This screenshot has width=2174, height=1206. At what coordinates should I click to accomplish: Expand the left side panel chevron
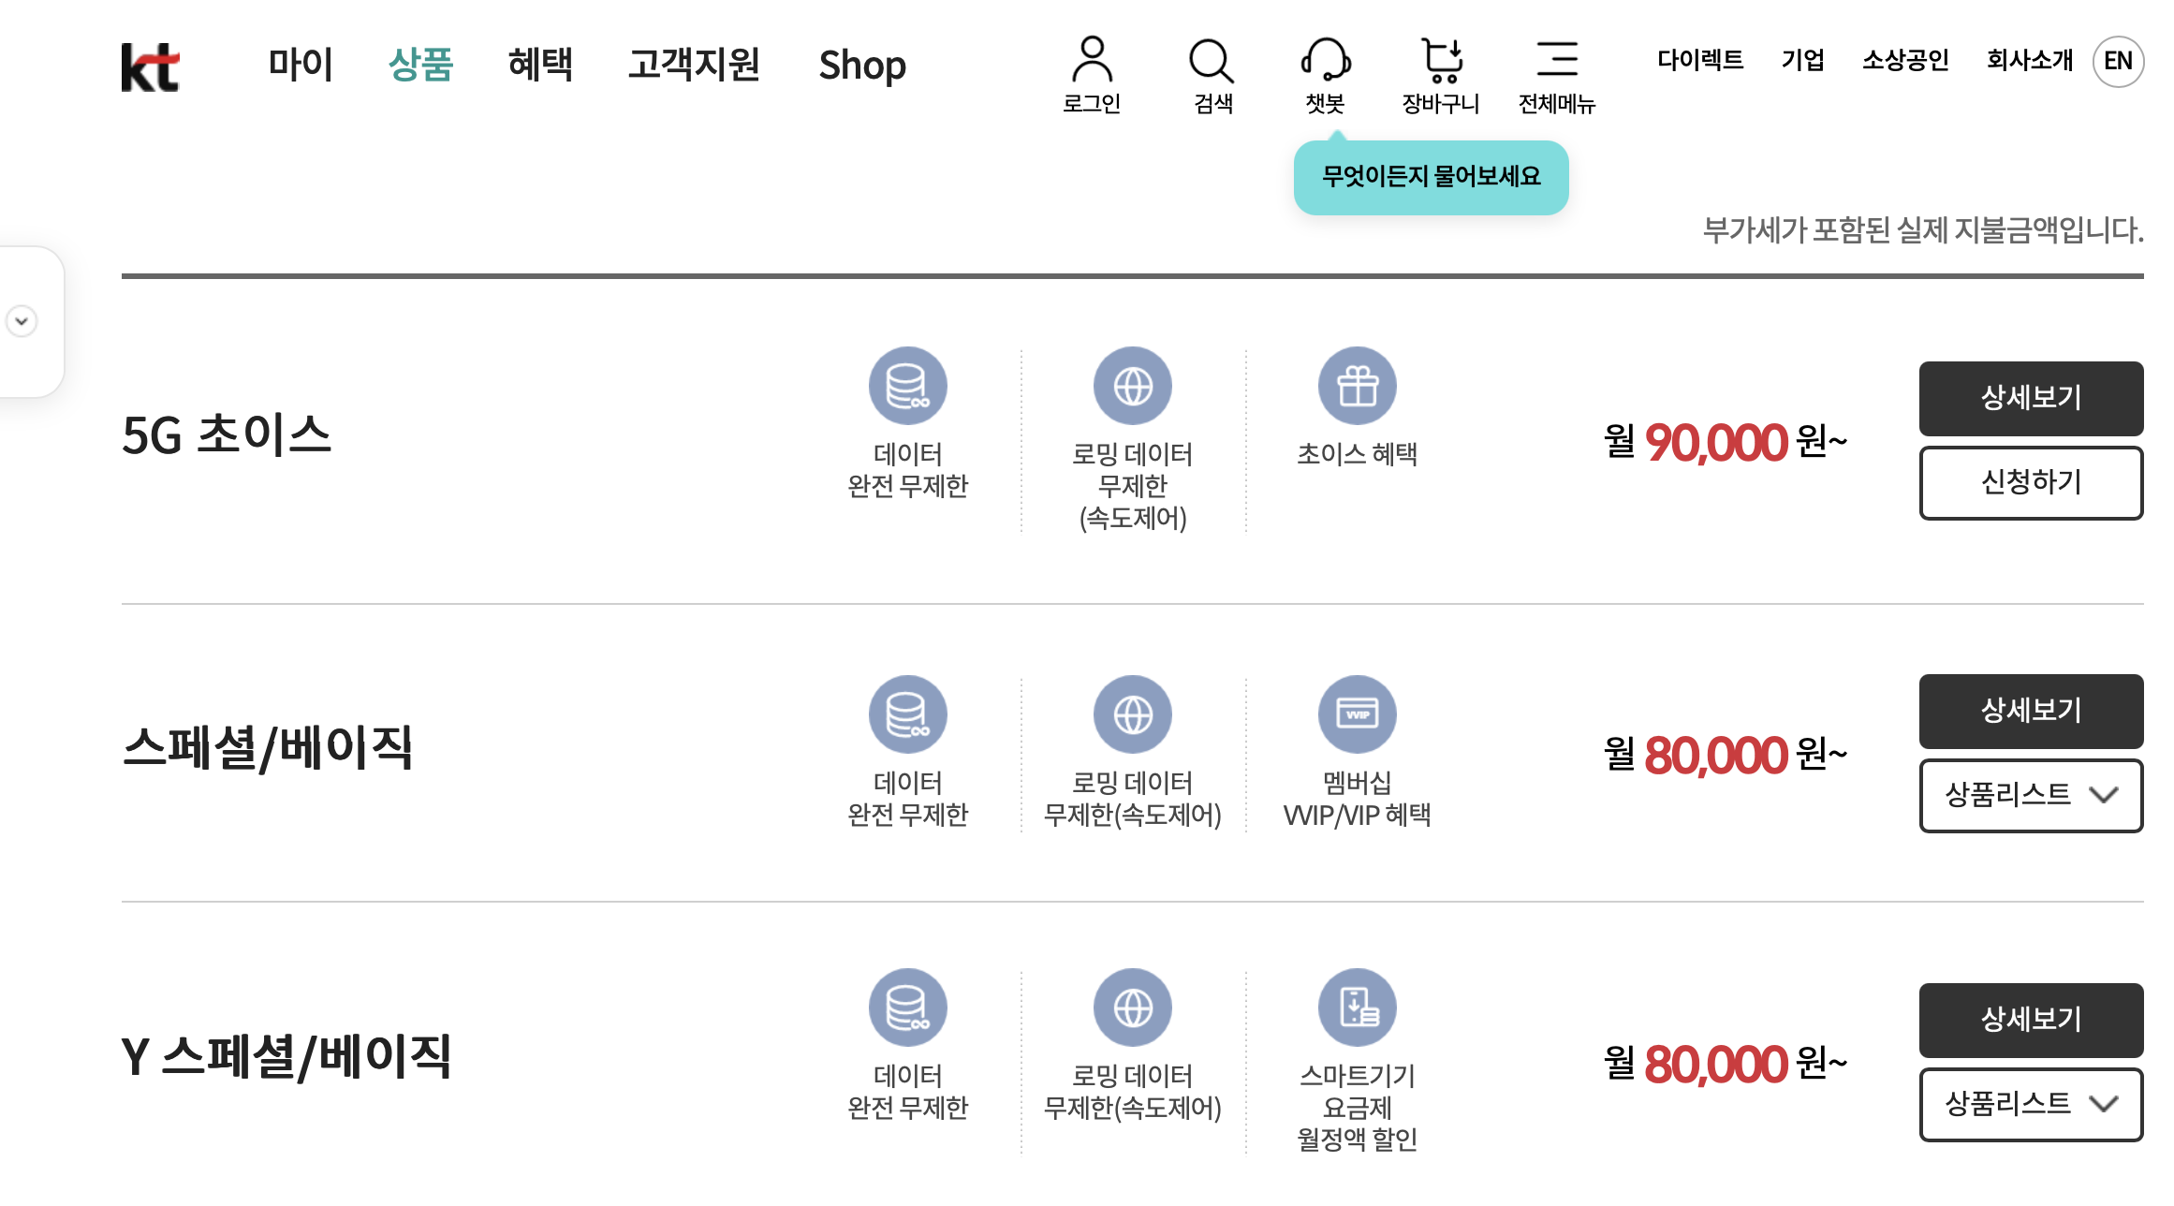point(22,321)
